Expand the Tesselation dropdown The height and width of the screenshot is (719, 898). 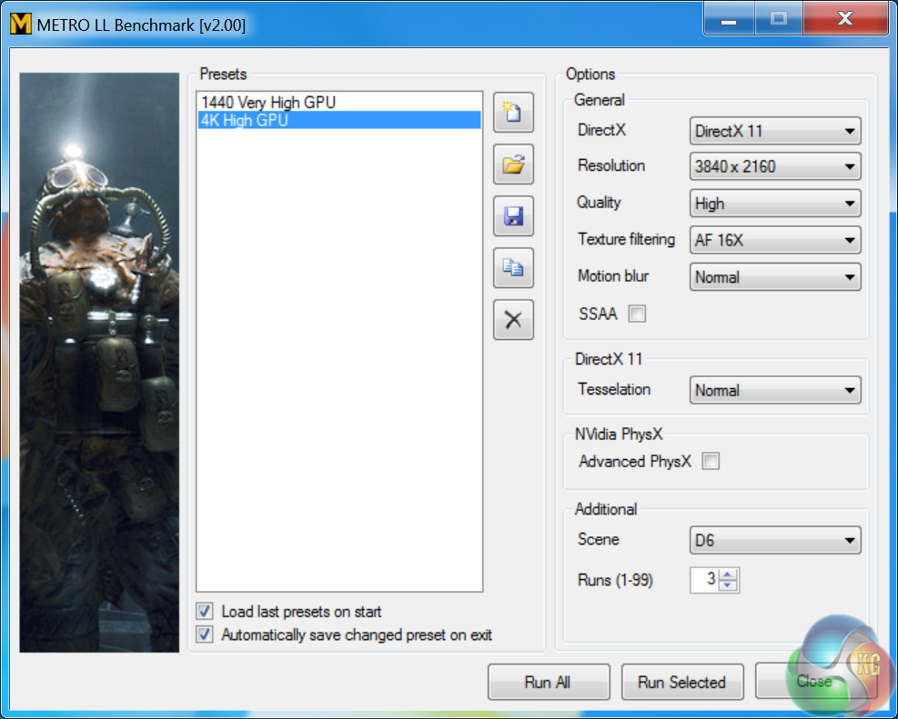click(775, 390)
